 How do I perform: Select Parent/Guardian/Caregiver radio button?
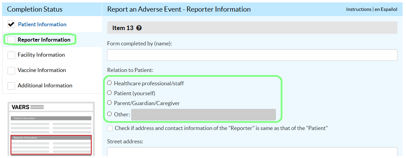(x=110, y=102)
